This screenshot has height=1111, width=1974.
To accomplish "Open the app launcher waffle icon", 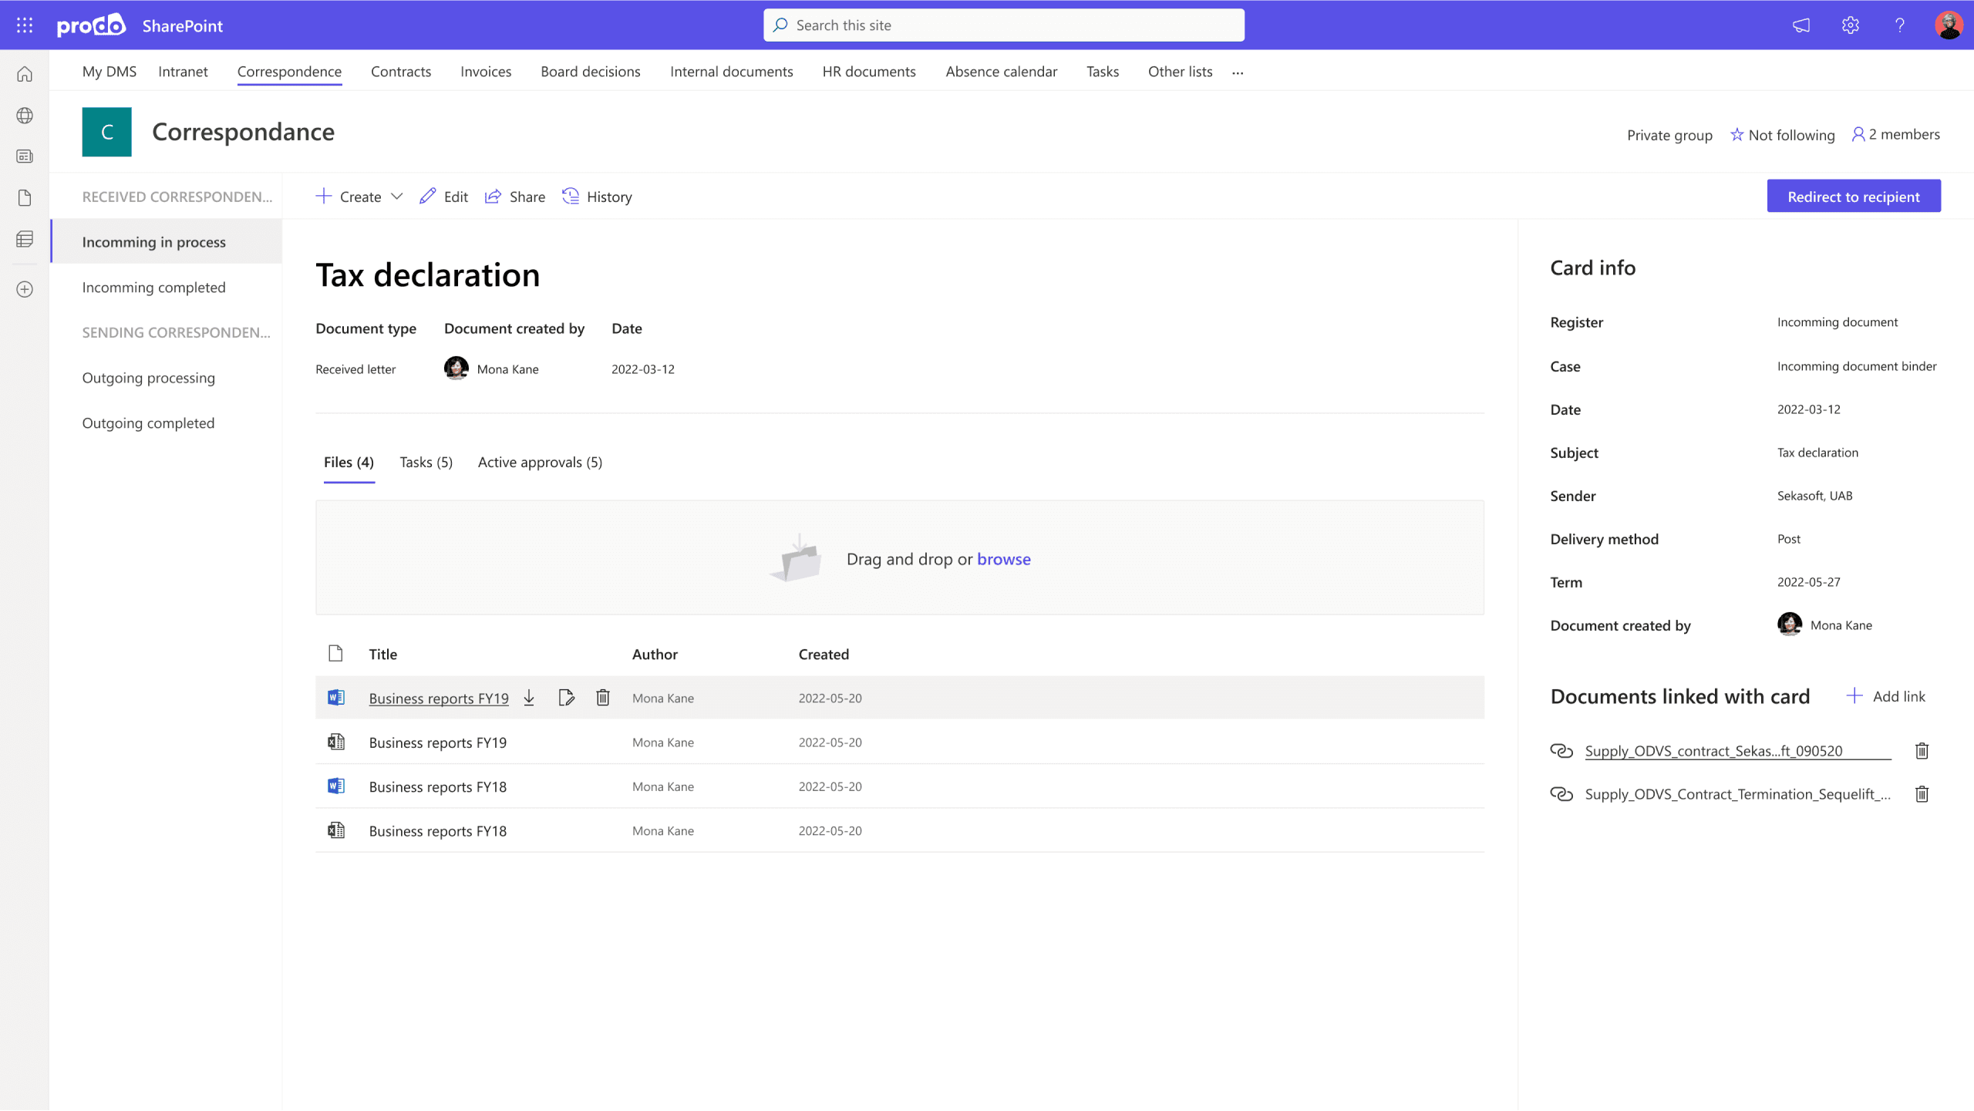I will 25,25.
